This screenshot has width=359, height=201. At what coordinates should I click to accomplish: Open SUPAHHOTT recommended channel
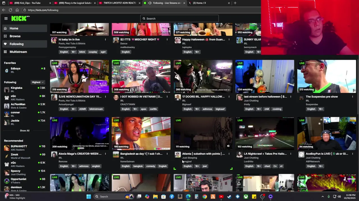24,148
